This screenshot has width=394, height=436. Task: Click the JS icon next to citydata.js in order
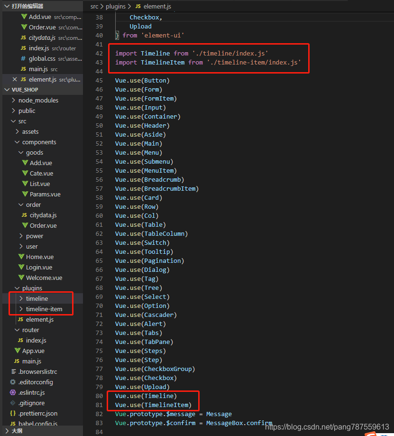click(x=25, y=215)
